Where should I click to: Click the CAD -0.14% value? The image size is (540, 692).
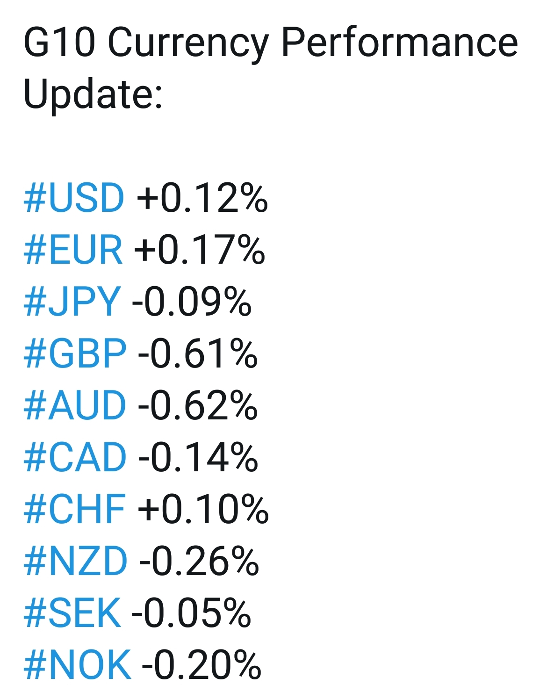point(198,457)
